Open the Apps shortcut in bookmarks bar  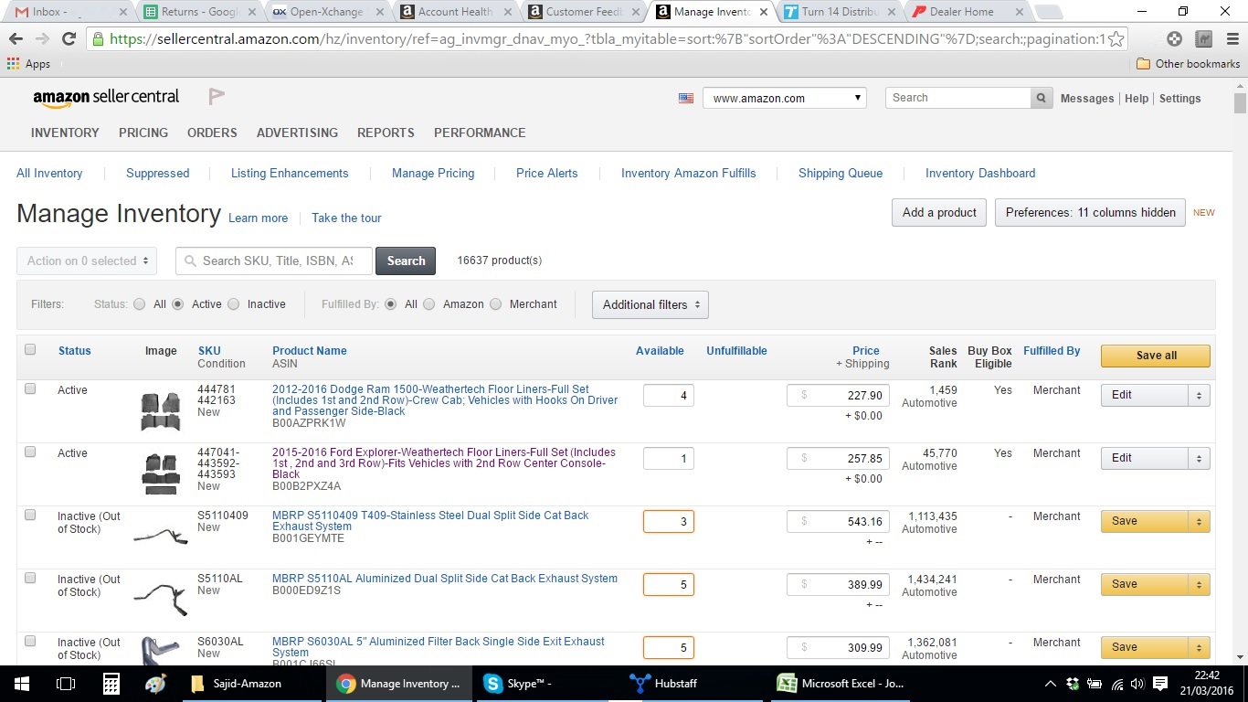pos(28,64)
